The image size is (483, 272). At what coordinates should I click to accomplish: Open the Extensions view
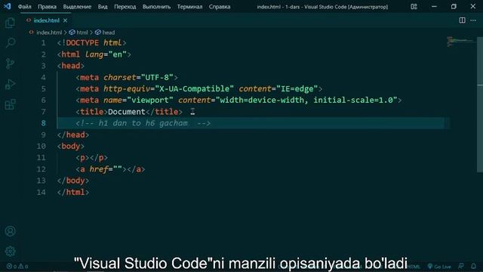pyautogui.click(x=10, y=104)
